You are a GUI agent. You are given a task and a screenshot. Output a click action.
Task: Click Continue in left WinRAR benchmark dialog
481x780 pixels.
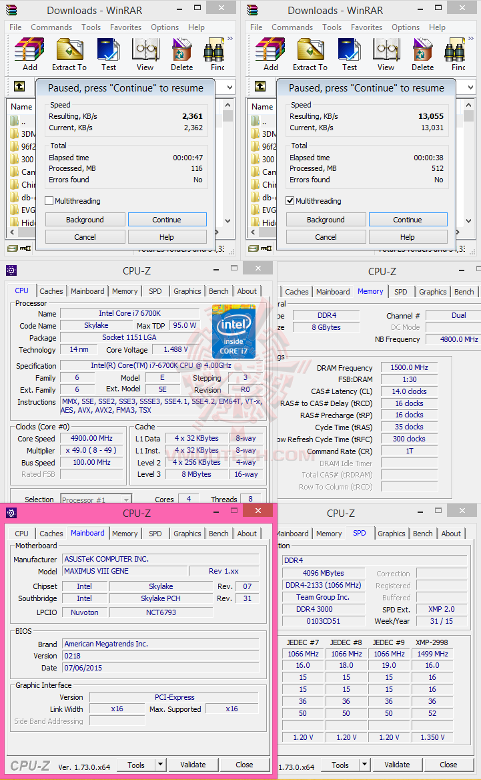tap(167, 219)
